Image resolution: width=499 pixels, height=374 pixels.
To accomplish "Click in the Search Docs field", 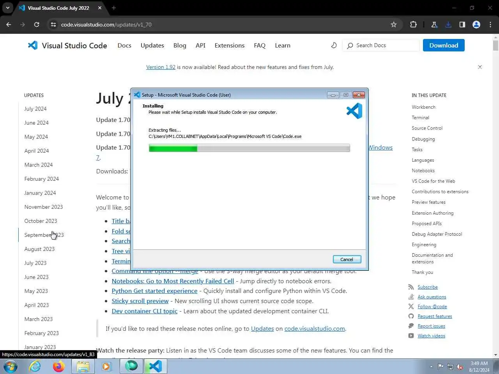I will point(381,45).
